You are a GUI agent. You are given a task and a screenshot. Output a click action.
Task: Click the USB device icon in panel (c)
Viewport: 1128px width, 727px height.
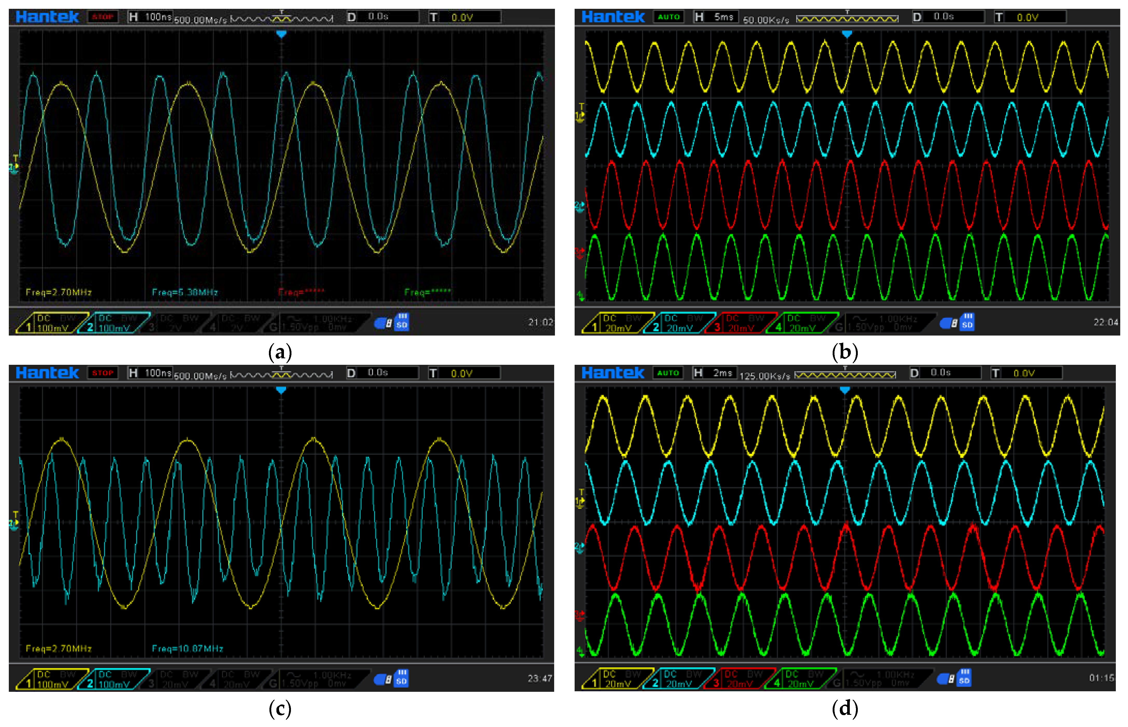coord(383,679)
